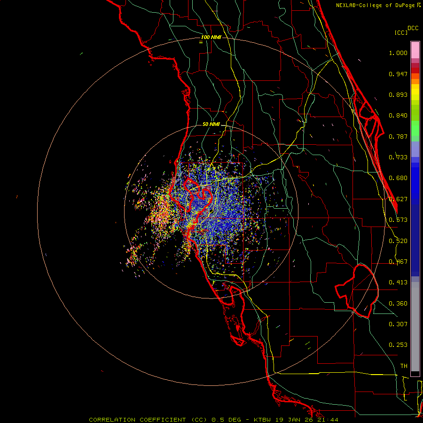
Task: Select the 0.947 scale value
Action: pos(398,74)
